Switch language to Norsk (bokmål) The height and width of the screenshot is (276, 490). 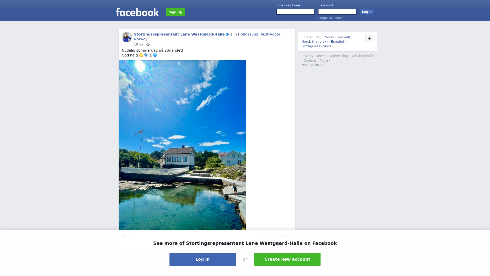pyautogui.click(x=337, y=37)
